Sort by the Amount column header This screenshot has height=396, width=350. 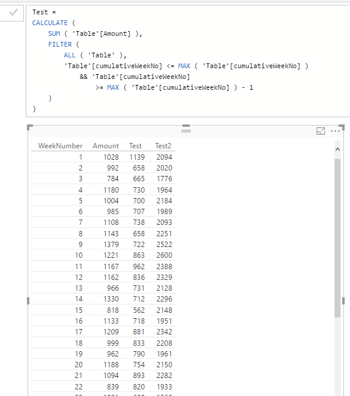(105, 146)
